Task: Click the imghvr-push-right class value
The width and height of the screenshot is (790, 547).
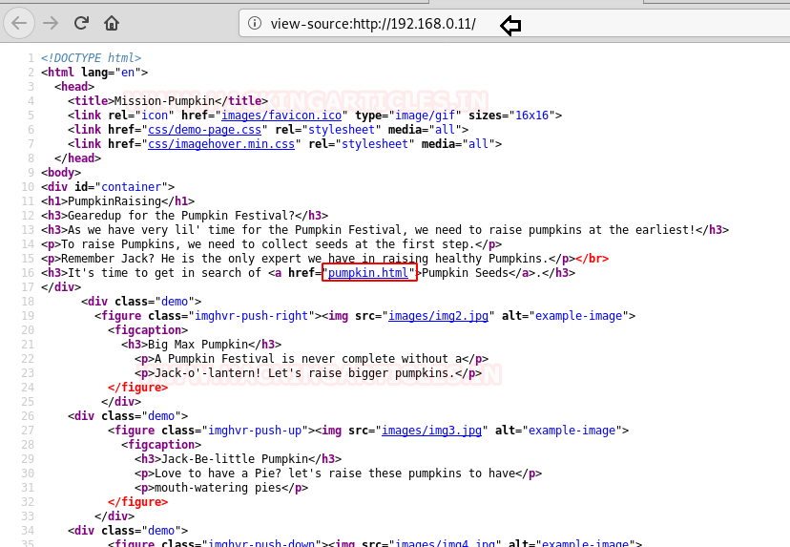Action: pyautogui.click(x=251, y=316)
